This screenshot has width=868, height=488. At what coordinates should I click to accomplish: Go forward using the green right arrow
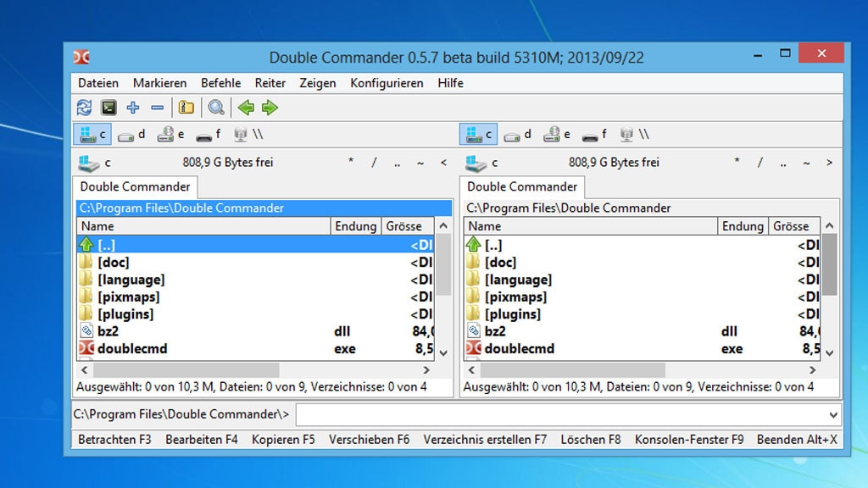[x=270, y=108]
